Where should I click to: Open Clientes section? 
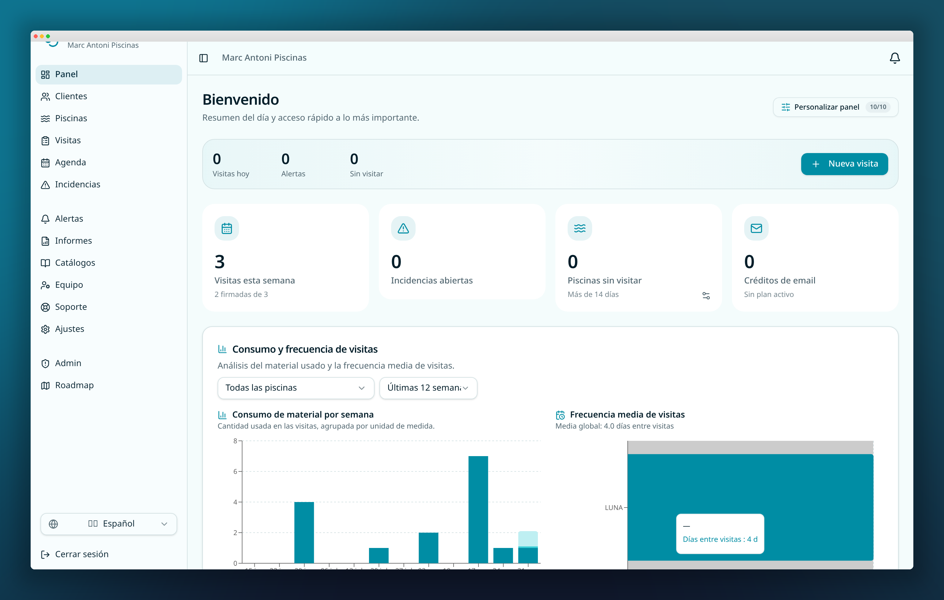108,96
